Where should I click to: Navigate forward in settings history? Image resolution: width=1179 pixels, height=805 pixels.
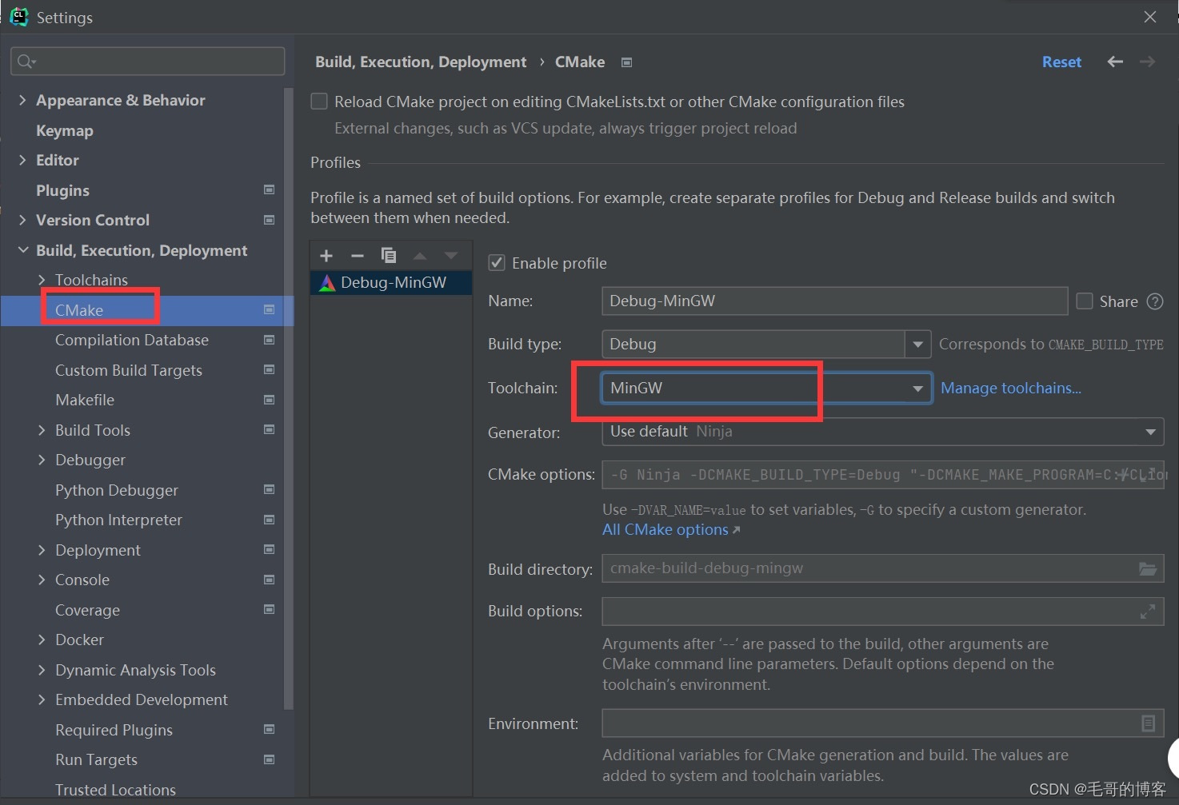tap(1147, 62)
